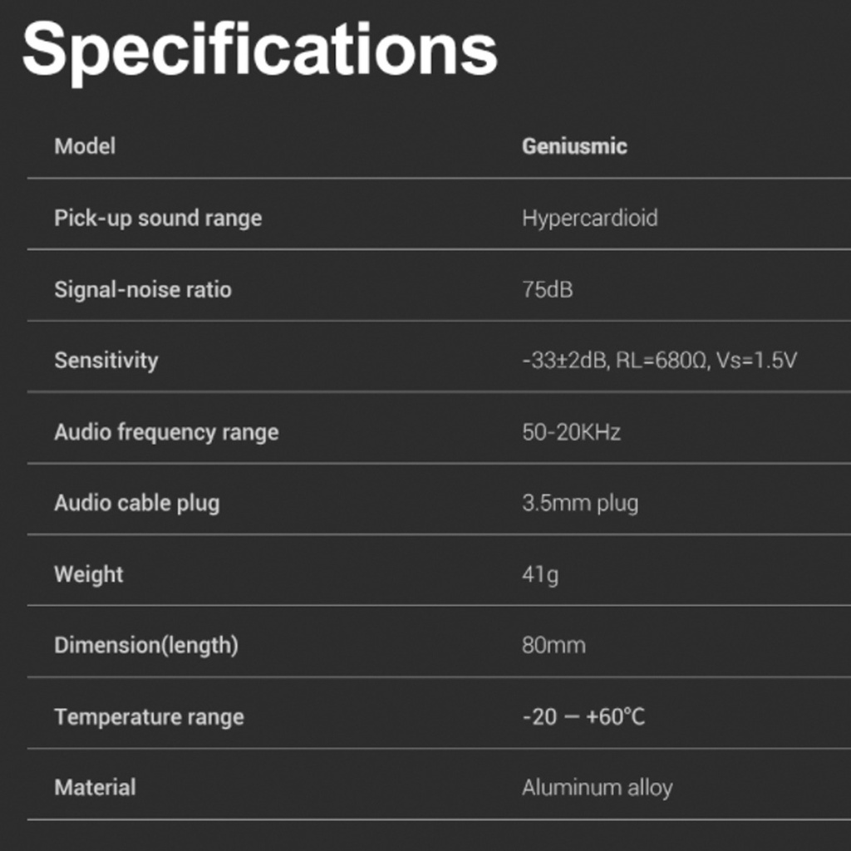This screenshot has width=851, height=851.
Task: Select the Audio cable plug label
Action: tap(137, 503)
